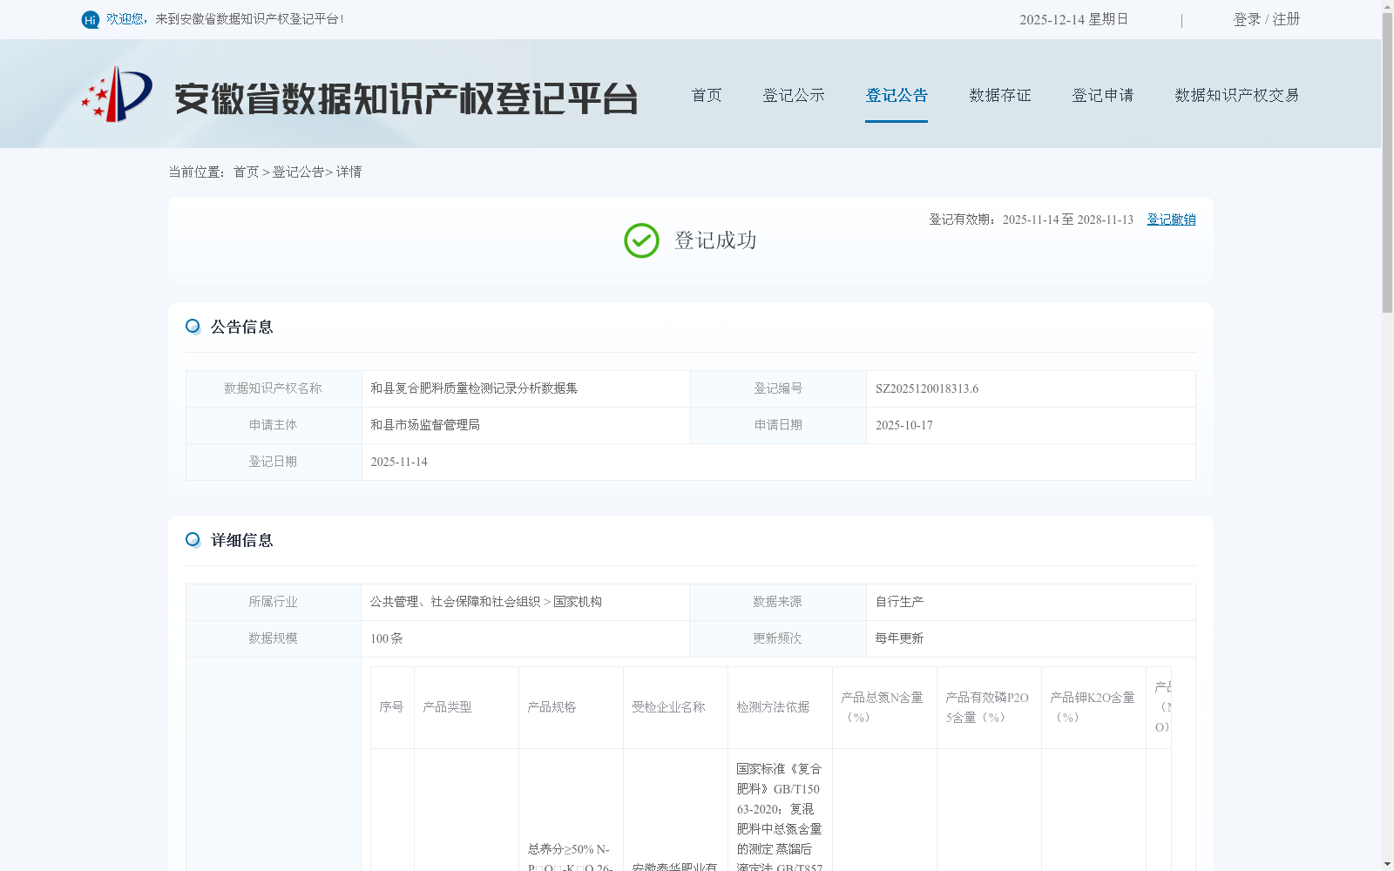Click the green success checkmark icon

tap(641, 240)
